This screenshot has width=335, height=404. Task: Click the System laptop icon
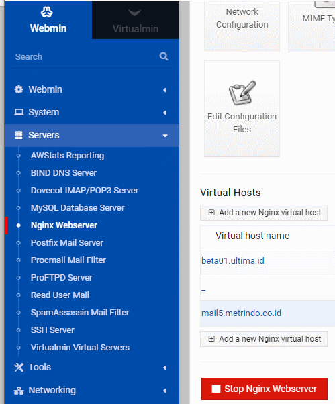point(19,112)
